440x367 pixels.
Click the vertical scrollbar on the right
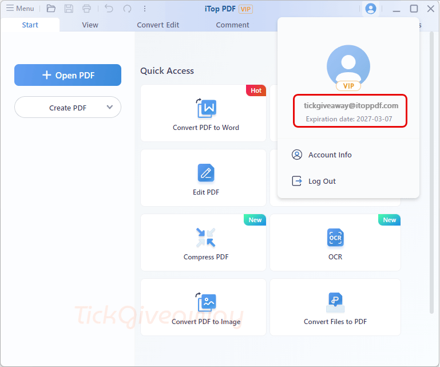431,173
